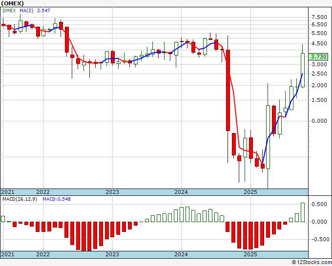This screenshot has width=332, height=266.
Task: Click the latest tall green candlestick
Action: click(x=303, y=70)
